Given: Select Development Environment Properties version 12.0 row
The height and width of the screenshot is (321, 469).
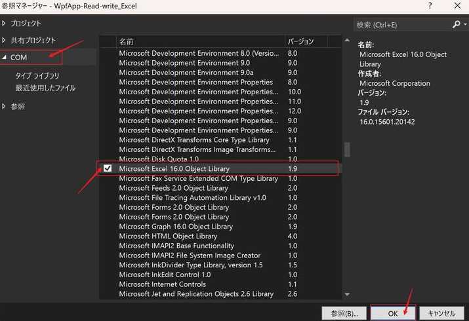Looking at the screenshot, I should [x=220, y=111].
